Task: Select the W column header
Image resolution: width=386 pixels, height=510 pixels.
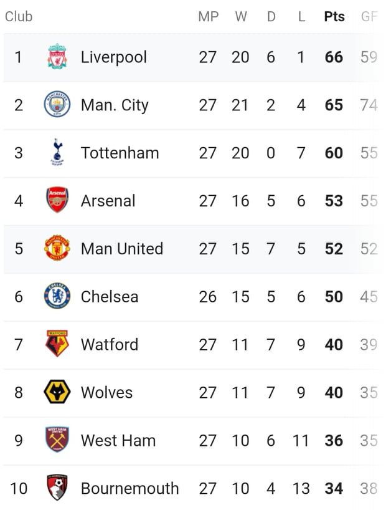Action: tap(241, 17)
